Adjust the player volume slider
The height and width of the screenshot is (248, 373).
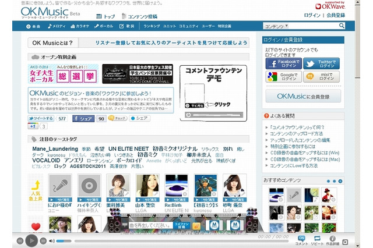[x=64, y=241]
